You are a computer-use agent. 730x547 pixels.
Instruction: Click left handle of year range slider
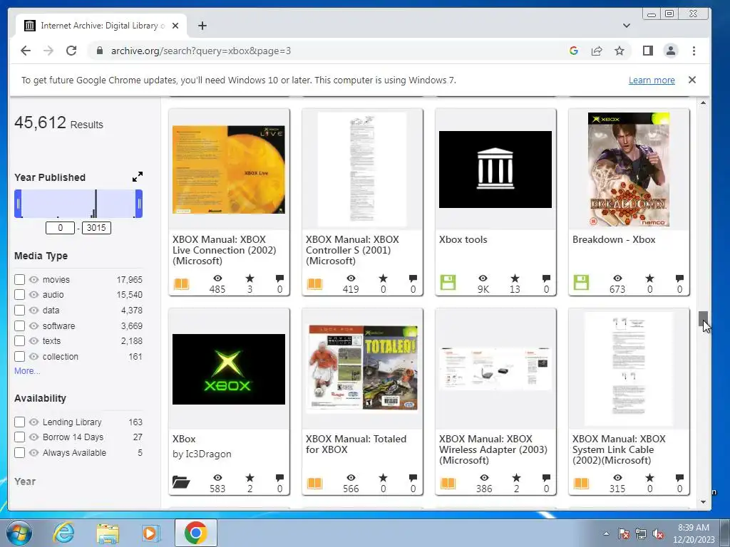tap(18, 204)
